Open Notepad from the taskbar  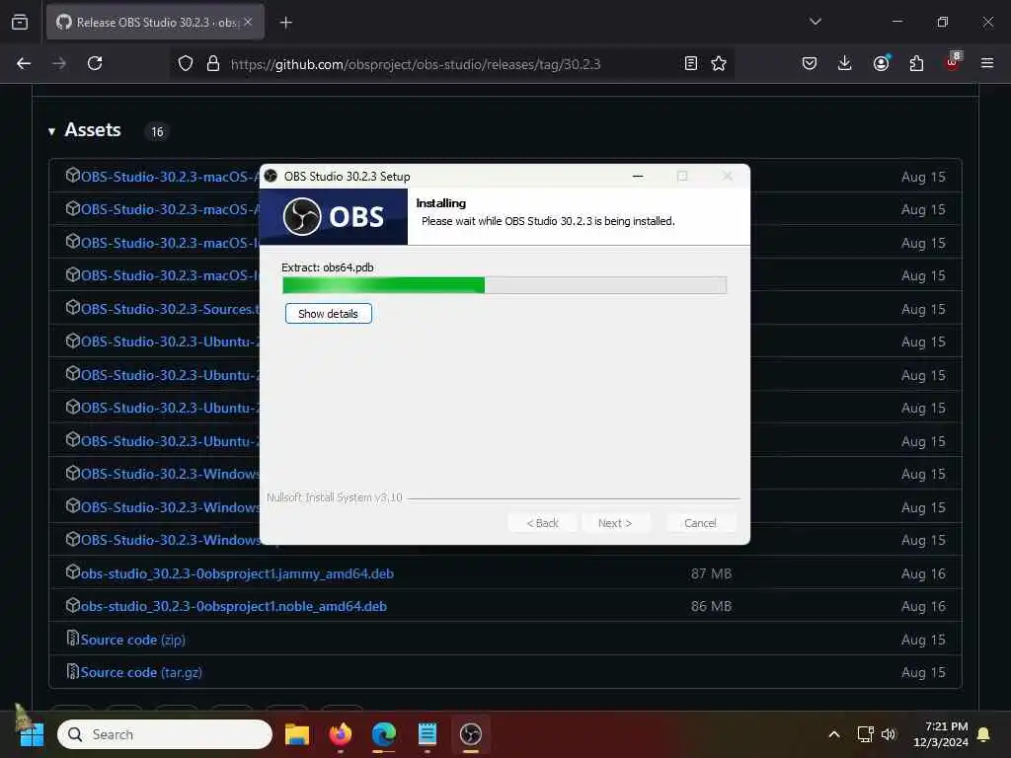(427, 734)
